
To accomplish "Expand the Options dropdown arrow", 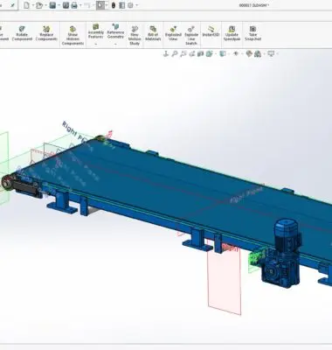I will (137, 5).
